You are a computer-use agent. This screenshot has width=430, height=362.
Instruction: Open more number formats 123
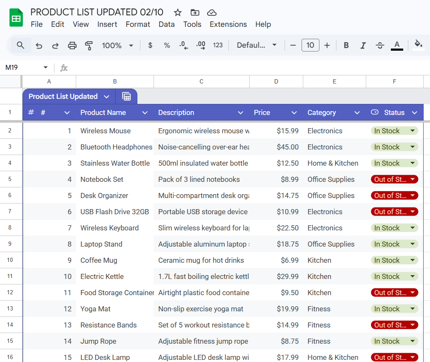pyautogui.click(x=218, y=45)
